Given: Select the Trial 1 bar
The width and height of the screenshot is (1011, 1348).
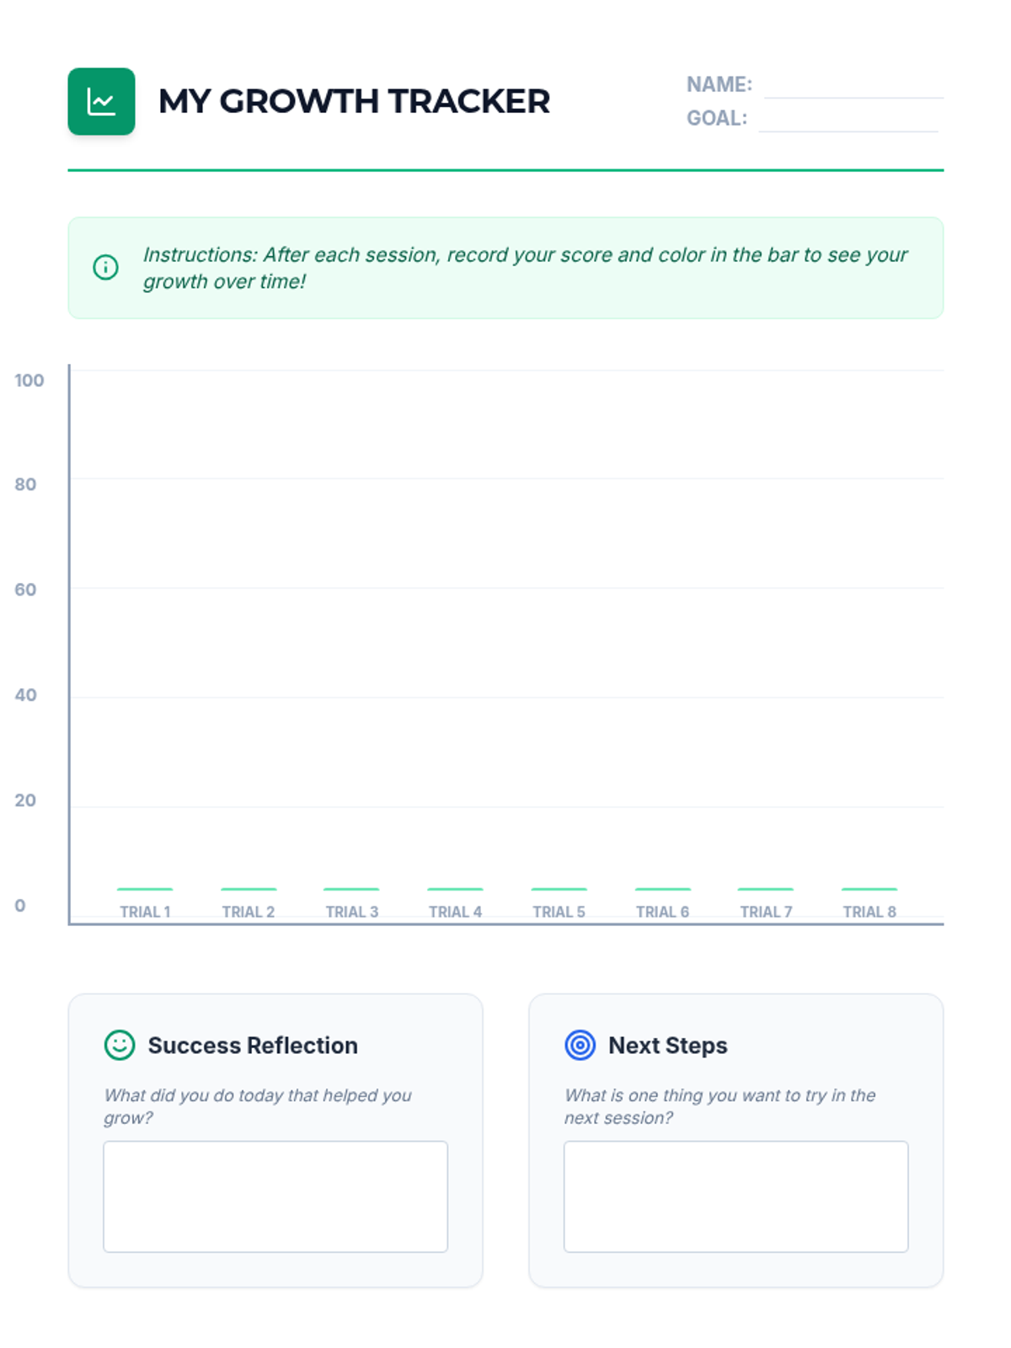Looking at the screenshot, I should [145, 890].
